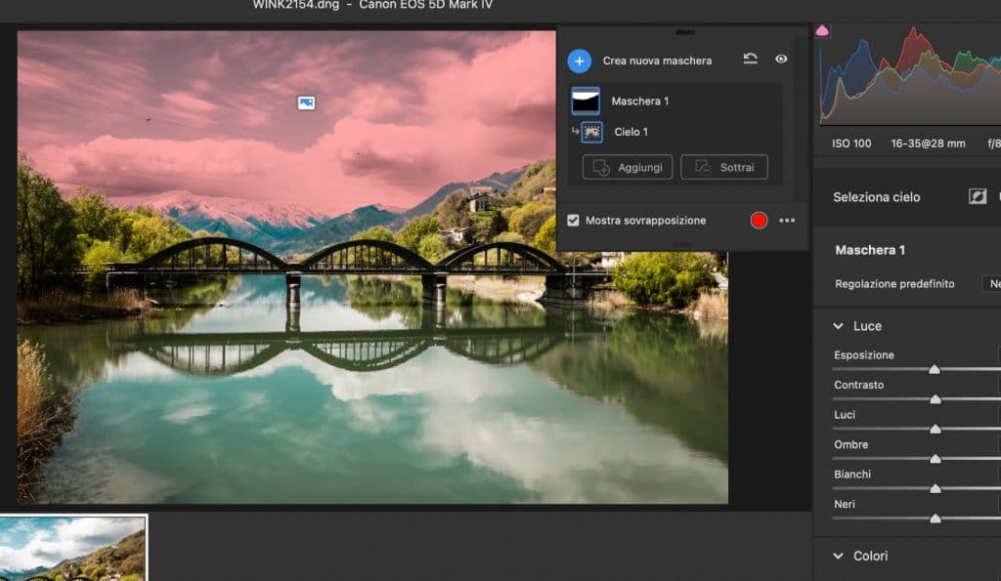Viewport: 1001px width, 581px height.
Task: Select the Maschera 1 mask thumbnail
Action: tap(586, 101)
